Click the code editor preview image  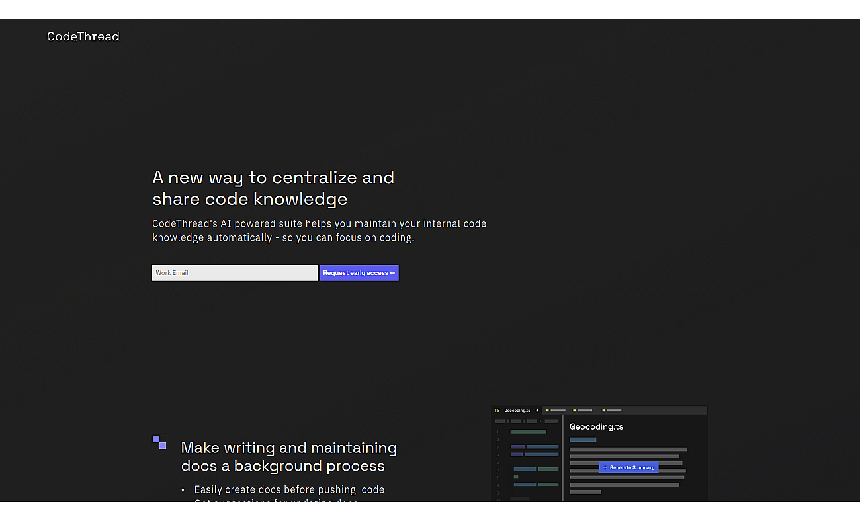[x=599, y=454]
